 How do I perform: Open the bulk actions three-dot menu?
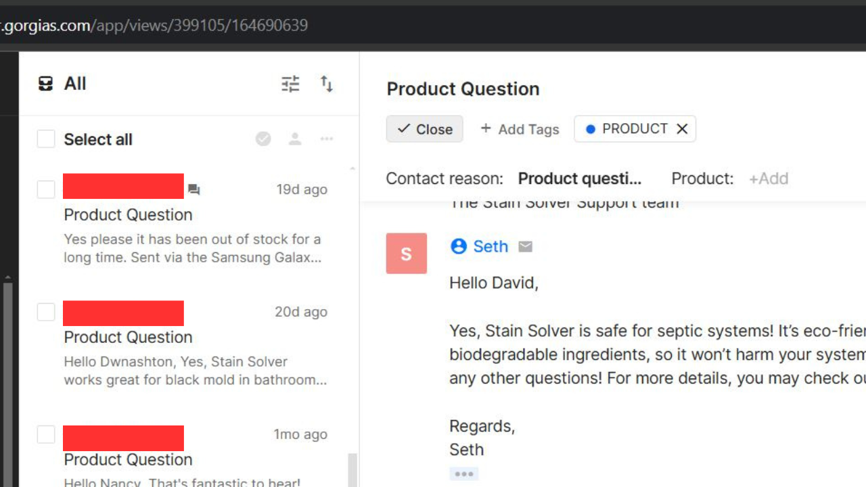pos(327,139)
